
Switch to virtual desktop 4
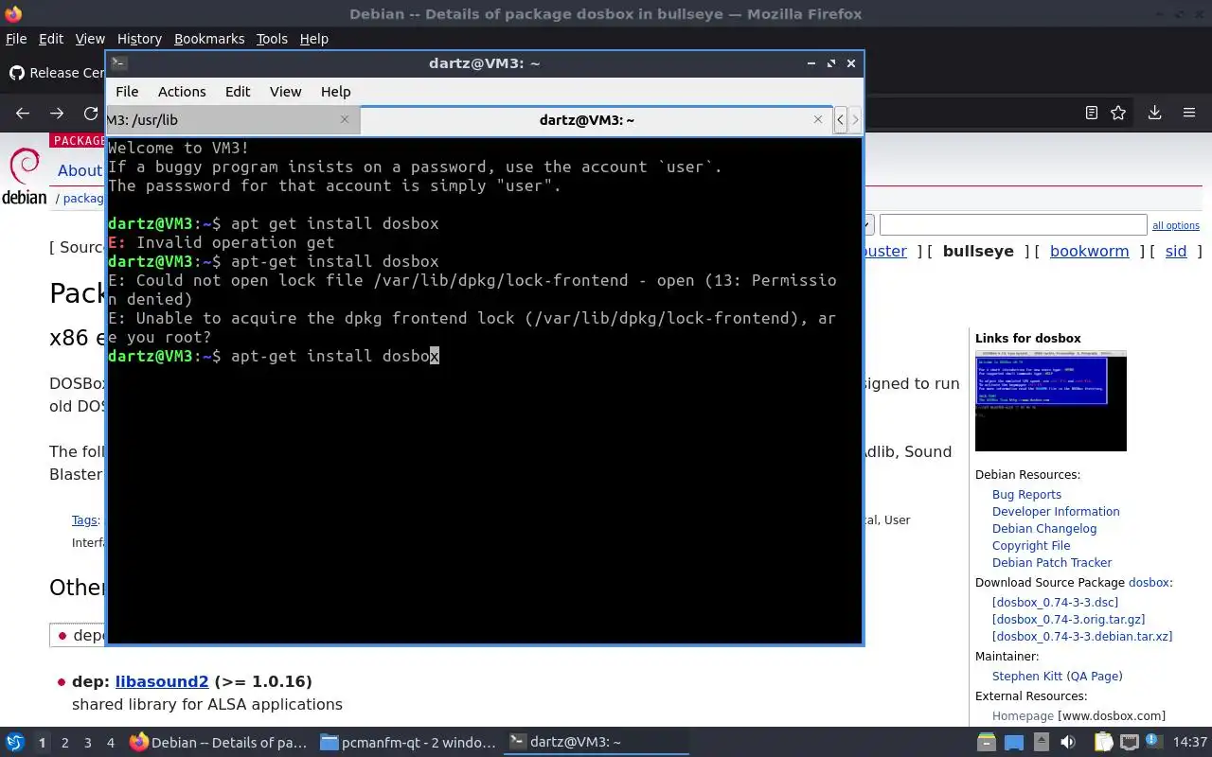(110, 743)
